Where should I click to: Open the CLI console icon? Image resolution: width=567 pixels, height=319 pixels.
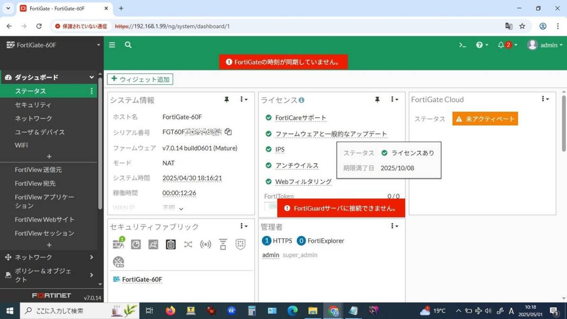click(463, 45)
